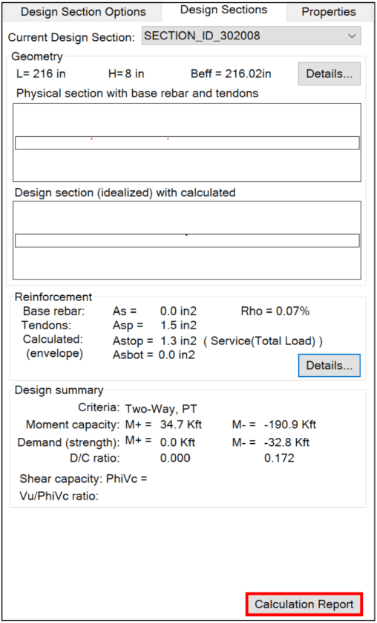Click the Service(Total Load) label
The image size is (377, 623).
[263, 341]
